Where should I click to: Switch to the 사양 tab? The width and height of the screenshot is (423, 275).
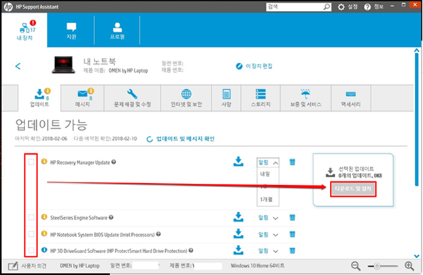point(226,98)
